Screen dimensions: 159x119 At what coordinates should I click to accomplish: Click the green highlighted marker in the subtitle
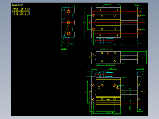(x=21, y=6)
